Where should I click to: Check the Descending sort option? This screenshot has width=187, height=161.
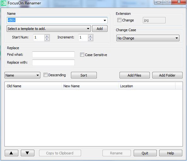tap(45, 75)
